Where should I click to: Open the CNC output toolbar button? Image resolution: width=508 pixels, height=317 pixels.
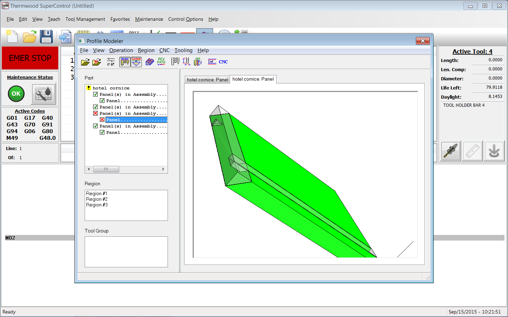pyautogui.click(x=223, y=62)
